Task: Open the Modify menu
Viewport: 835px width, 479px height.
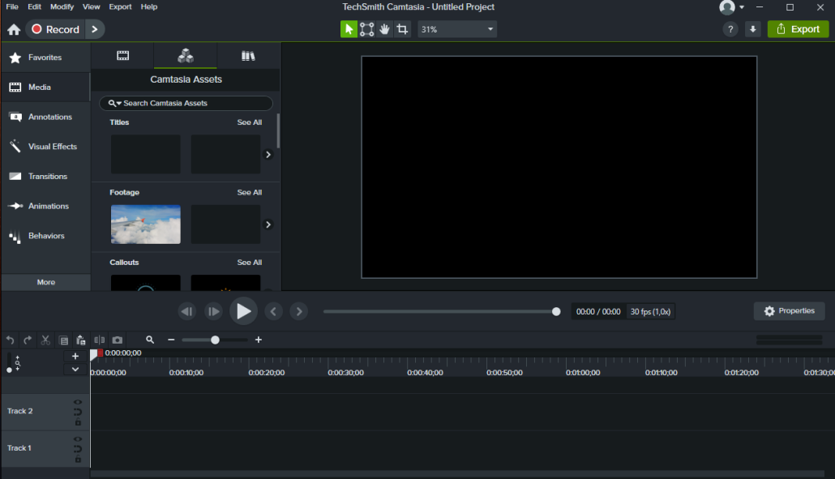Action: (62, 6)
